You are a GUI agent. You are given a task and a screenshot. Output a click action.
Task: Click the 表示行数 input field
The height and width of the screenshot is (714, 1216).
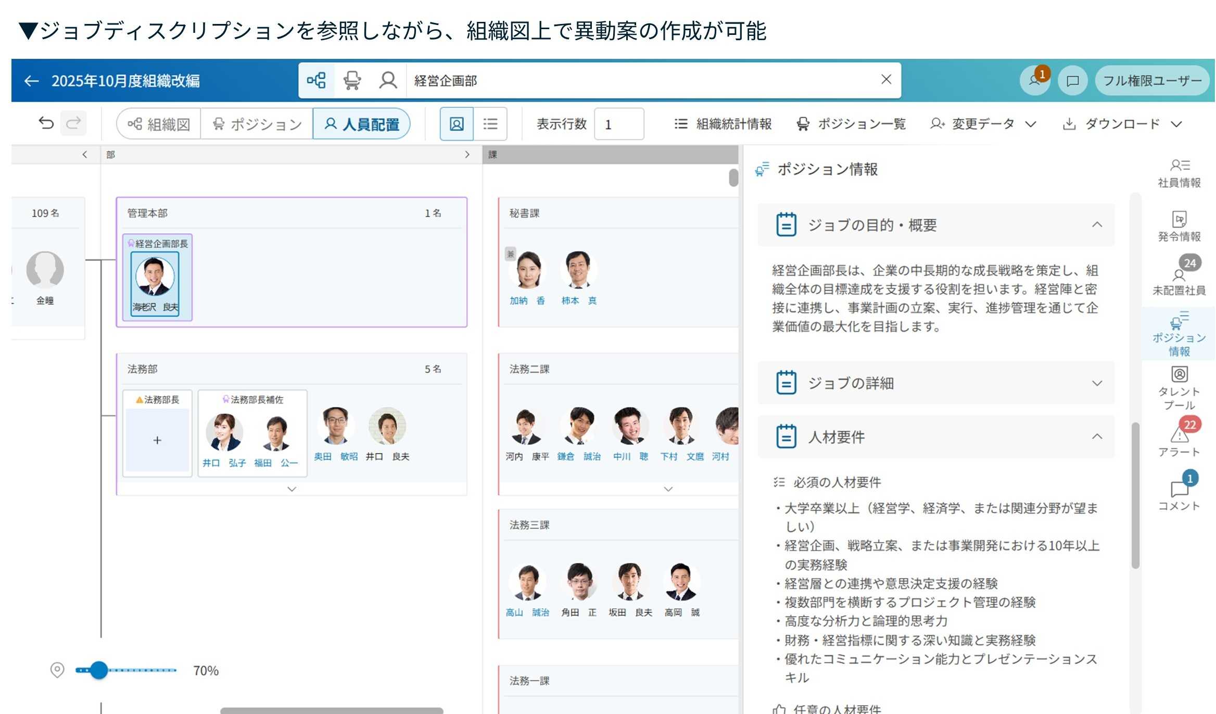point(619,124)
